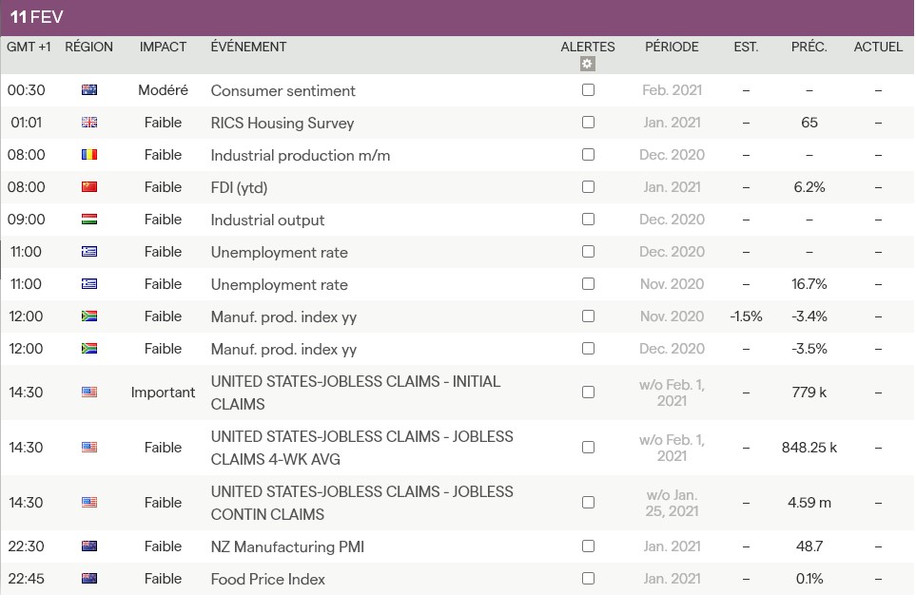Viewport: 916px width, 613px height.
Task: Select the 6.2% previous value
Action: 809,187
